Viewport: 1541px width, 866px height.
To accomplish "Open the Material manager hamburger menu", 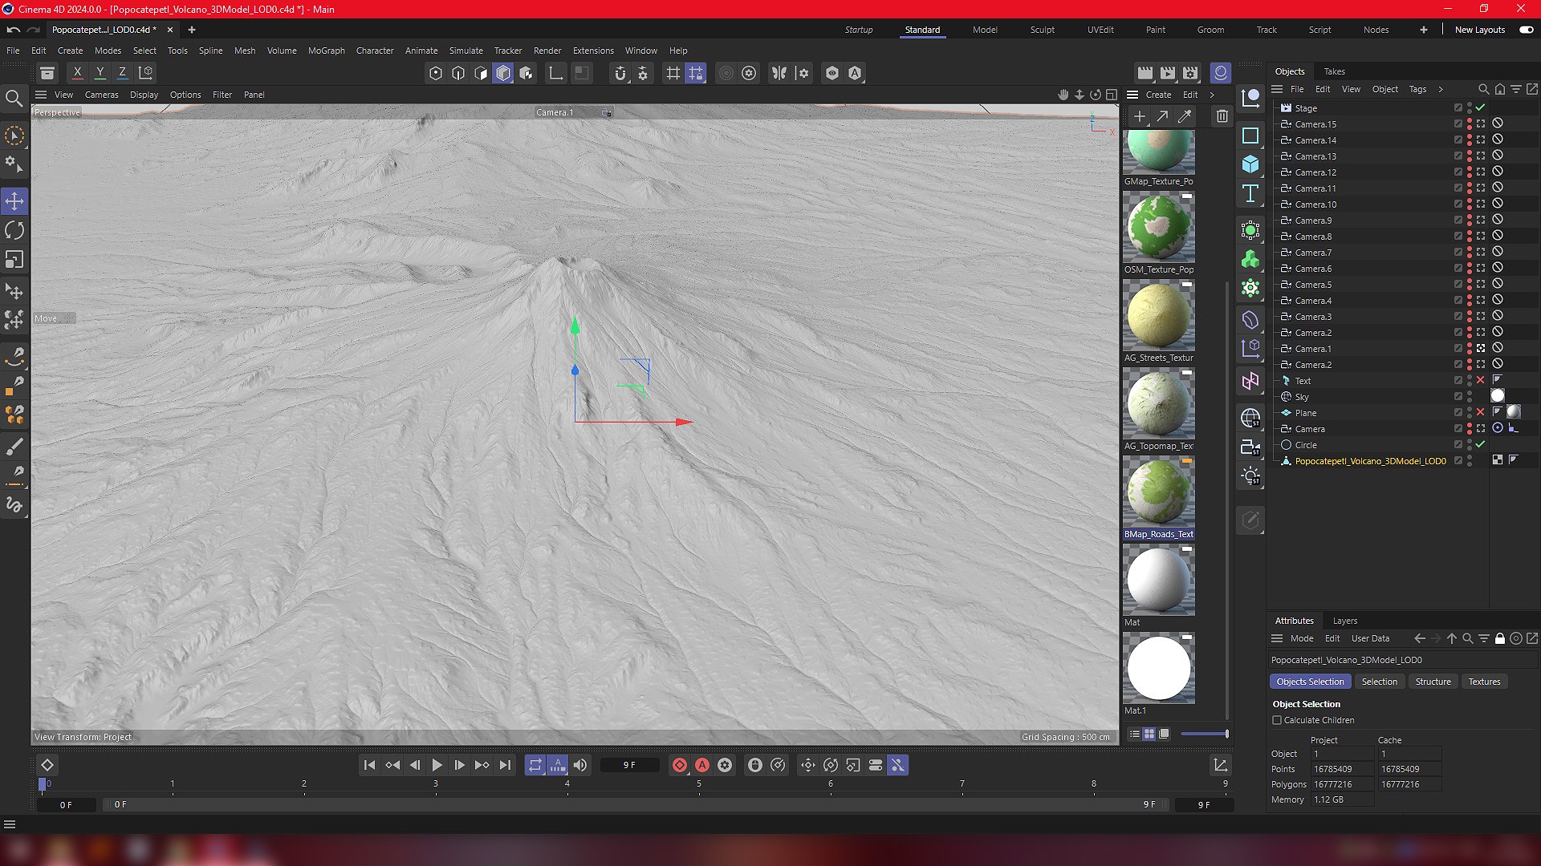I will [x=1132, y=95].
